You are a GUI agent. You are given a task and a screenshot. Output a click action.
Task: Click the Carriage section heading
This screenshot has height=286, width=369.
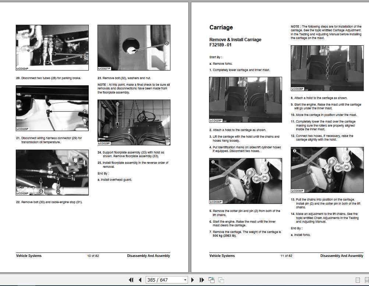220,27
